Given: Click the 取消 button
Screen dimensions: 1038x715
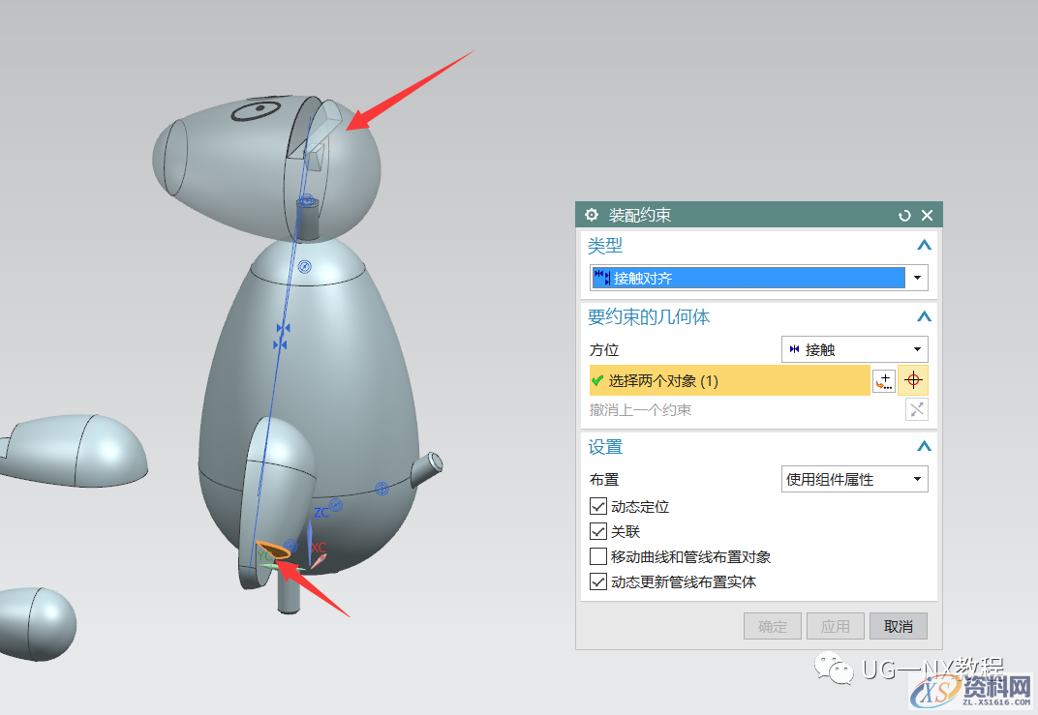Looking at the screenshot, I should click(898, 626).
